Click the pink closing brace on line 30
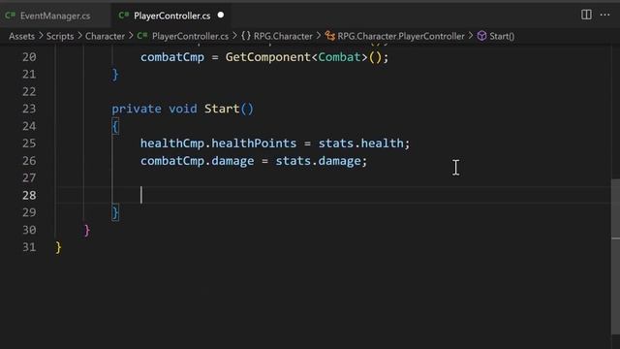Viewport: 620px width, 349px height. [x=87, y=231]
